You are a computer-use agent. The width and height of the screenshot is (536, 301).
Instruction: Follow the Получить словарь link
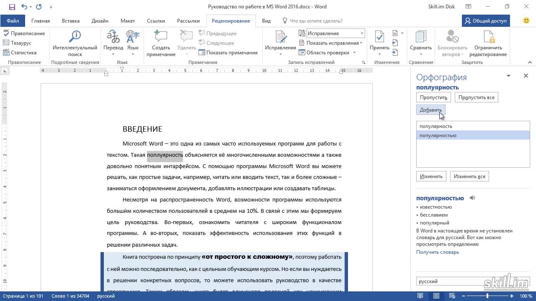point(438,252)
